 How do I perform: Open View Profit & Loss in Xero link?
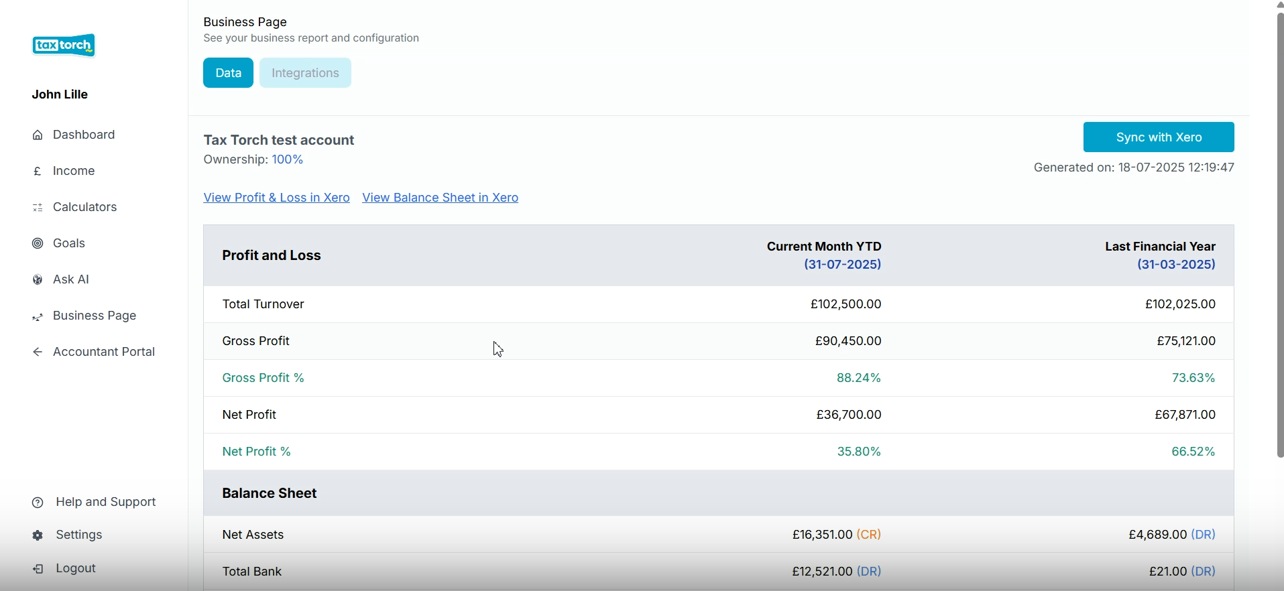click(x=277, y=198)
